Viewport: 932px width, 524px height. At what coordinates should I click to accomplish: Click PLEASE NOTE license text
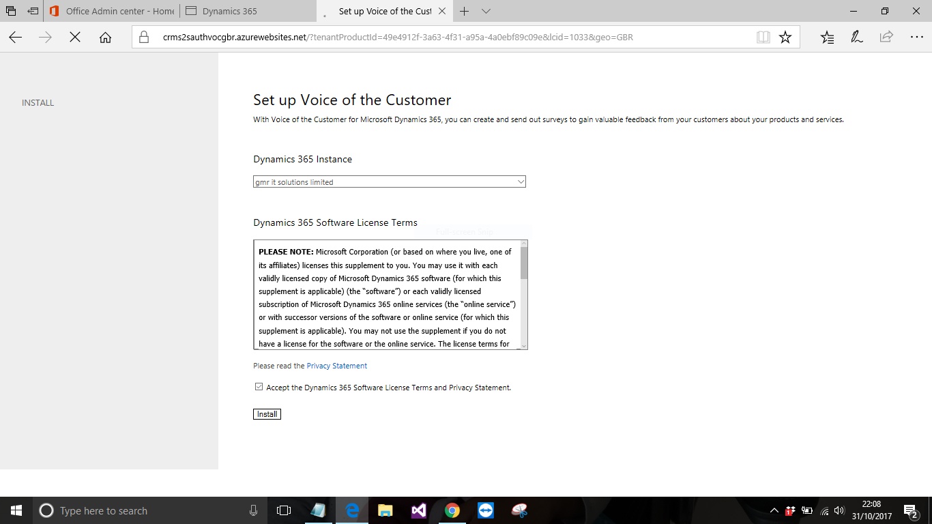(286, 252)
